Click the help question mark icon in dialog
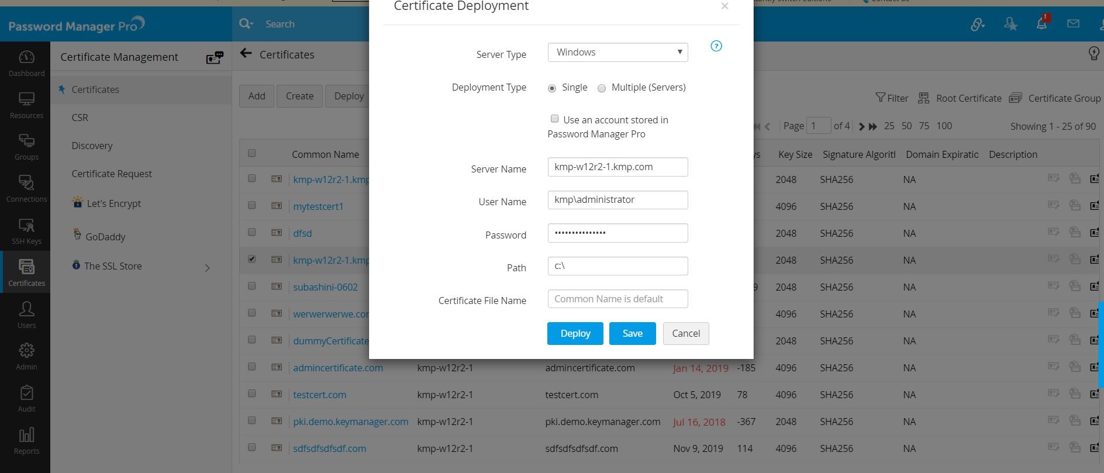 point(716,46)
